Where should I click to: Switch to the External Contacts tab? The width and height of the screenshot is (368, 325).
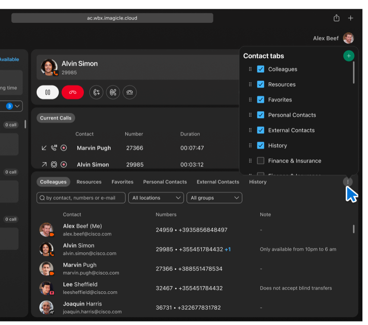218,182
